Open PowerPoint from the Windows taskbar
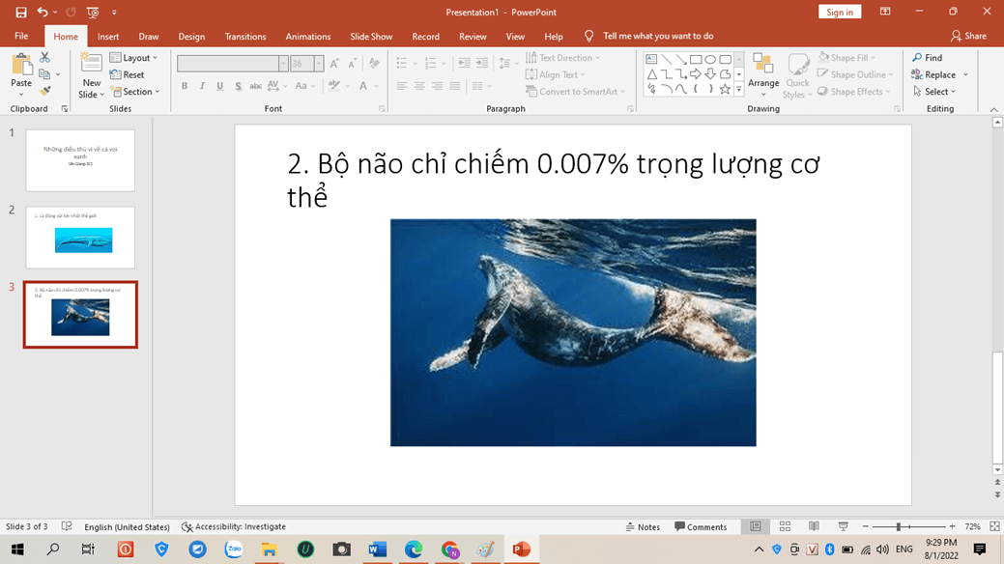The width and height of the screenshot is (1004, 564). coord(521,549)
